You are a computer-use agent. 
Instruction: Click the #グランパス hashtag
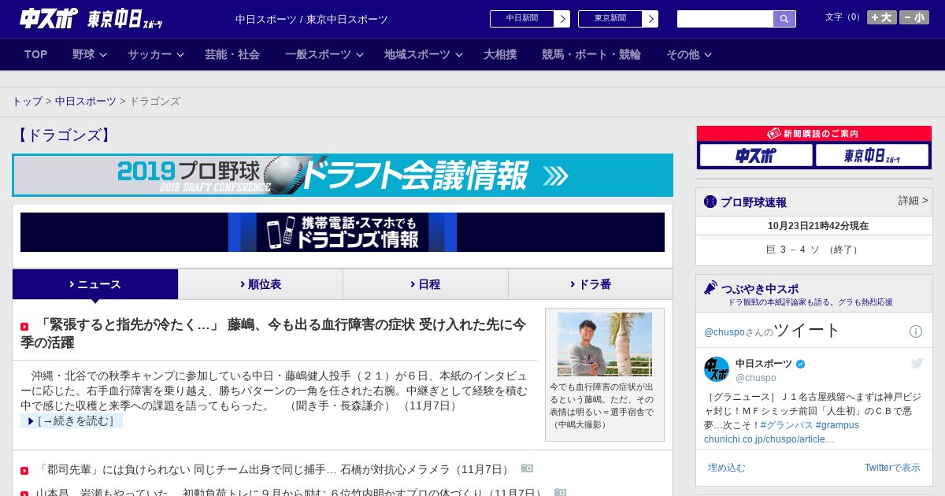(786, 425)
